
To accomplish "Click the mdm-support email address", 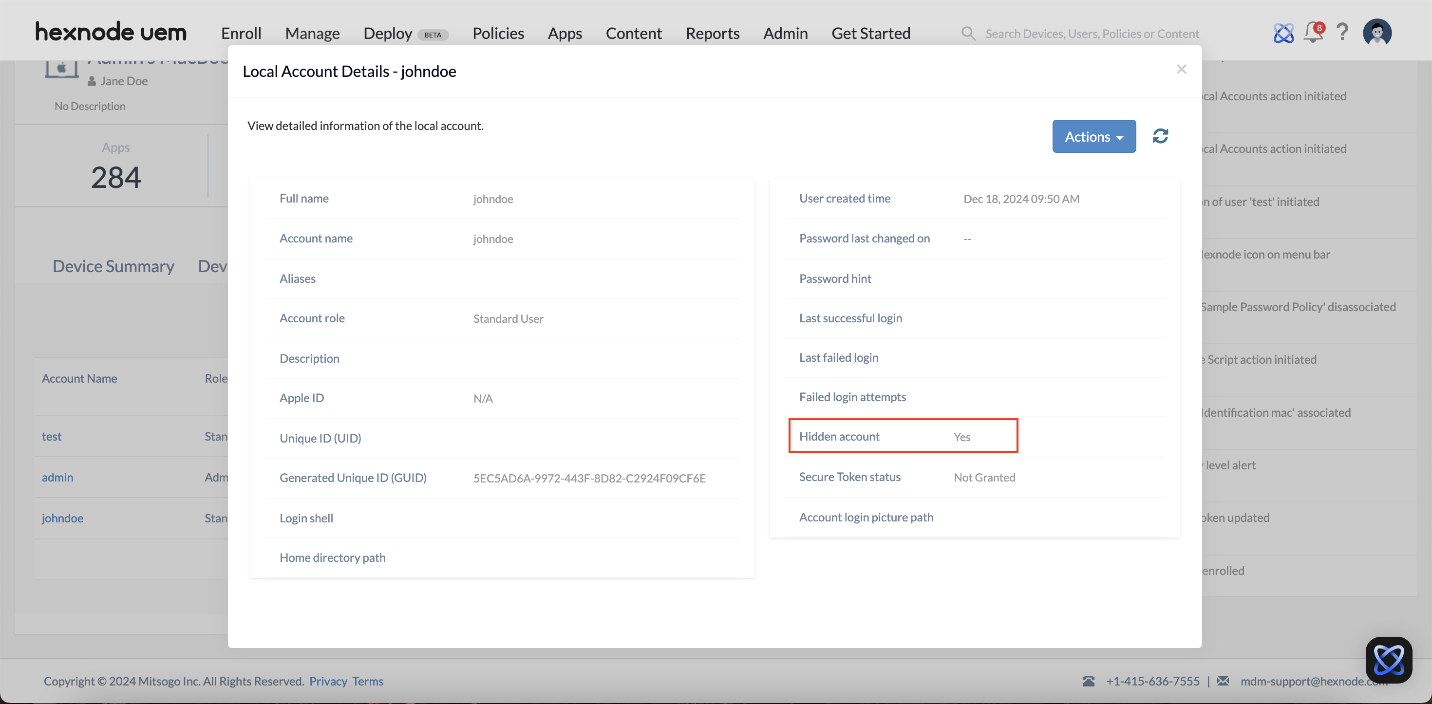I will point(1314,681).
